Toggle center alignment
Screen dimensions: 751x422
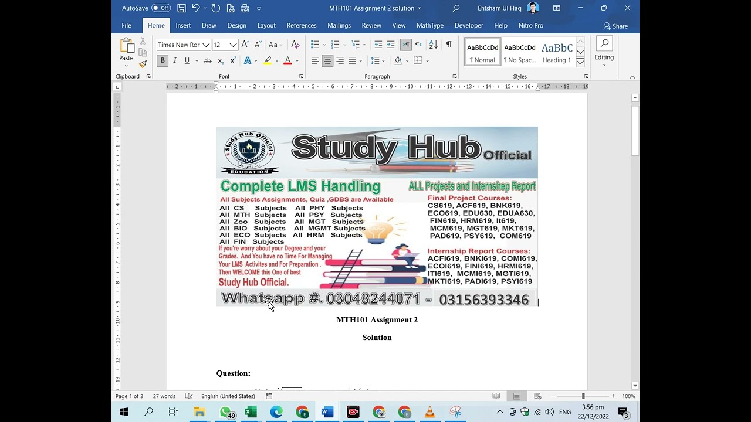pos(327,61)
